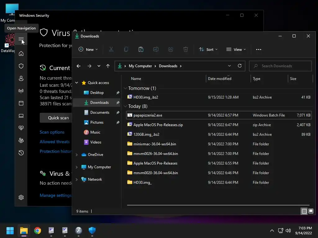
Task: Open Google Chrome from the taskbar
Action: coord(38,231)
